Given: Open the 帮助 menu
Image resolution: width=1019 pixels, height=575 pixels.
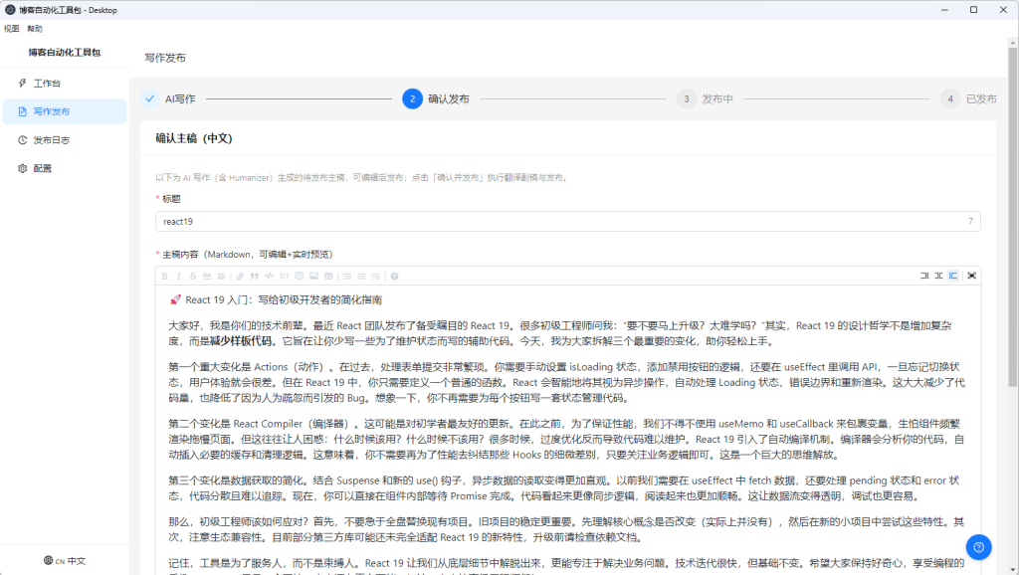Looking at the screenshot, I should (x=35, y=29).
